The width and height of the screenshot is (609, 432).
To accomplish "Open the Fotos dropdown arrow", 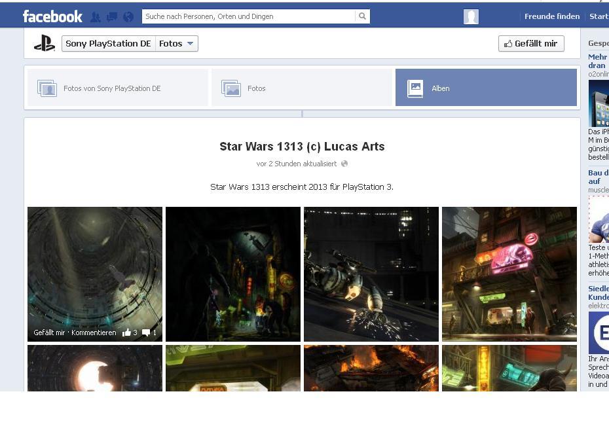I will pyautogui.click(x=191, y=43).
